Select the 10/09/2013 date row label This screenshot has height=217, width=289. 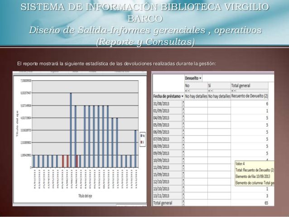[x=161, y=160]
